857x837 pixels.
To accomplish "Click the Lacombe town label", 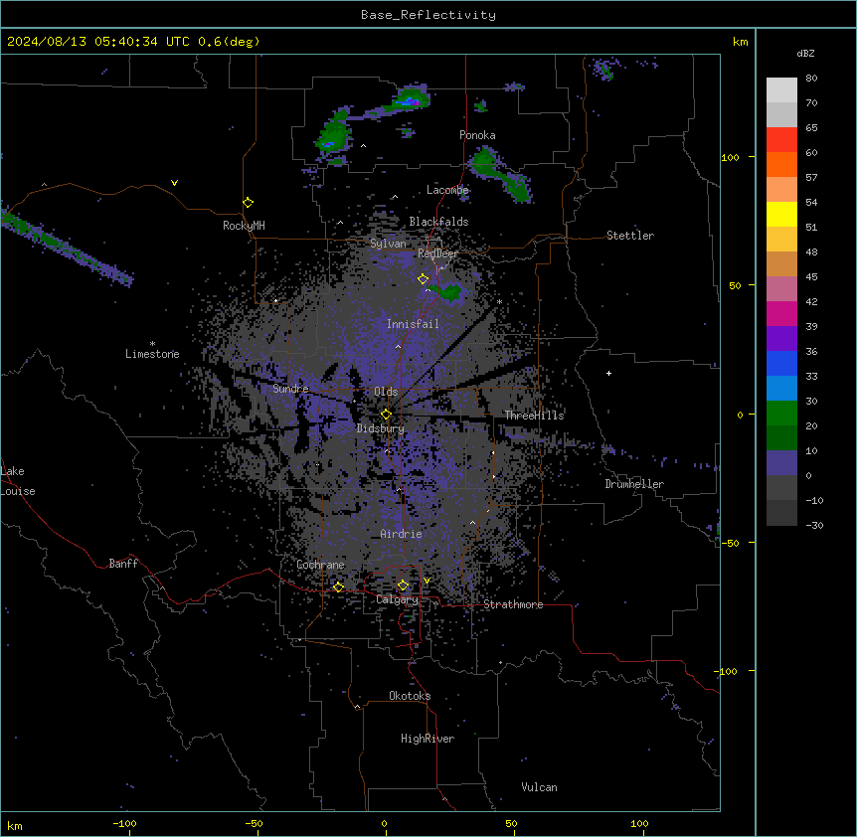I will (x=447, y=190).
